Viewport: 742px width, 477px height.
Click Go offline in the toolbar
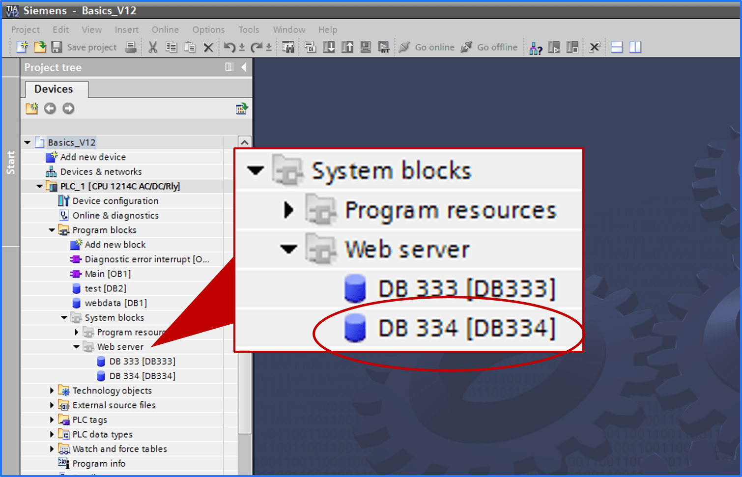pos(489,47)
